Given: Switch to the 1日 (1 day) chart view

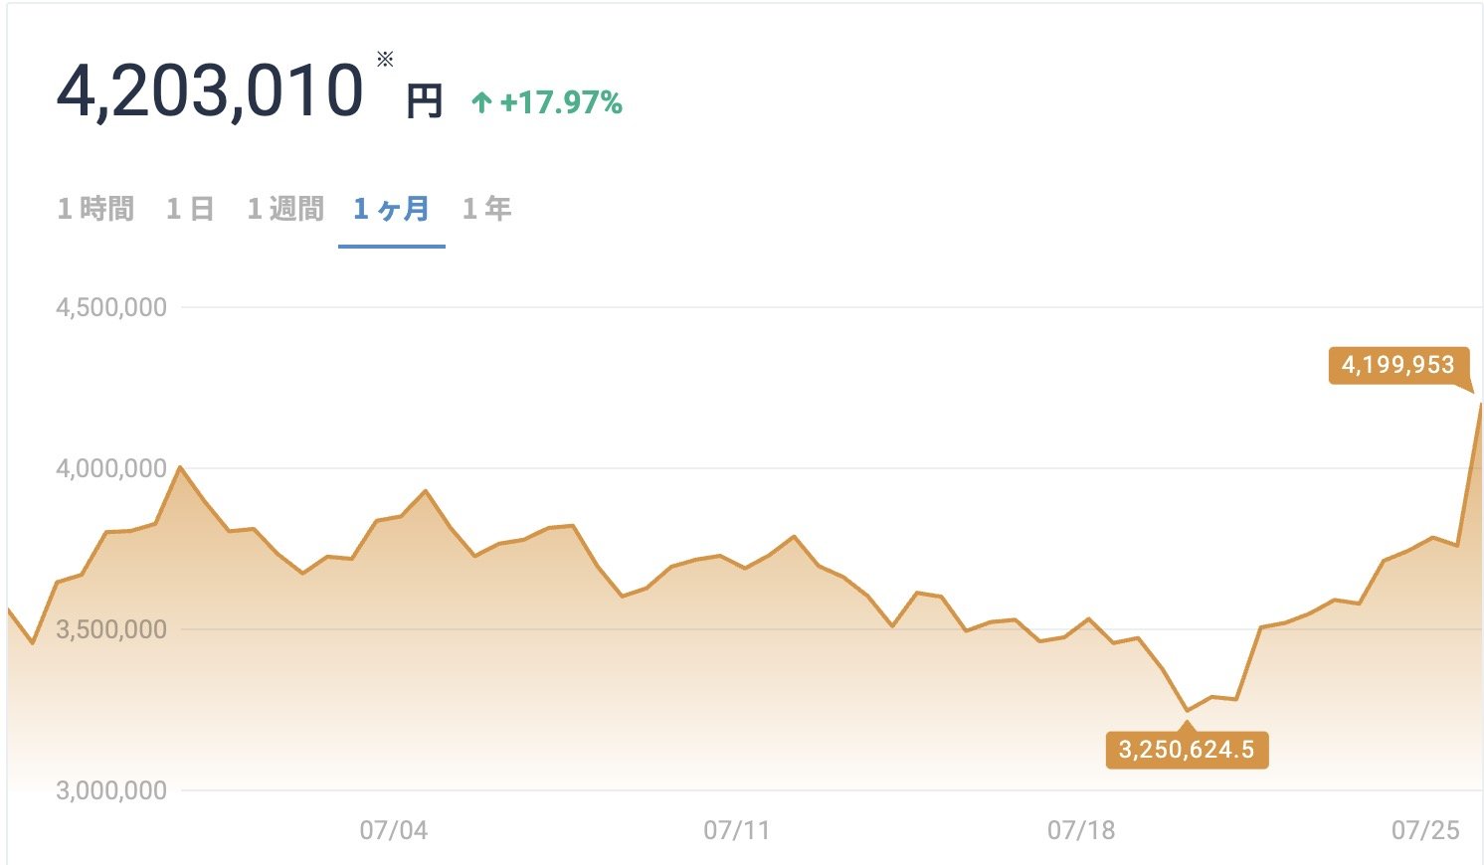Looking at the screenshot, I should point(190,208).
